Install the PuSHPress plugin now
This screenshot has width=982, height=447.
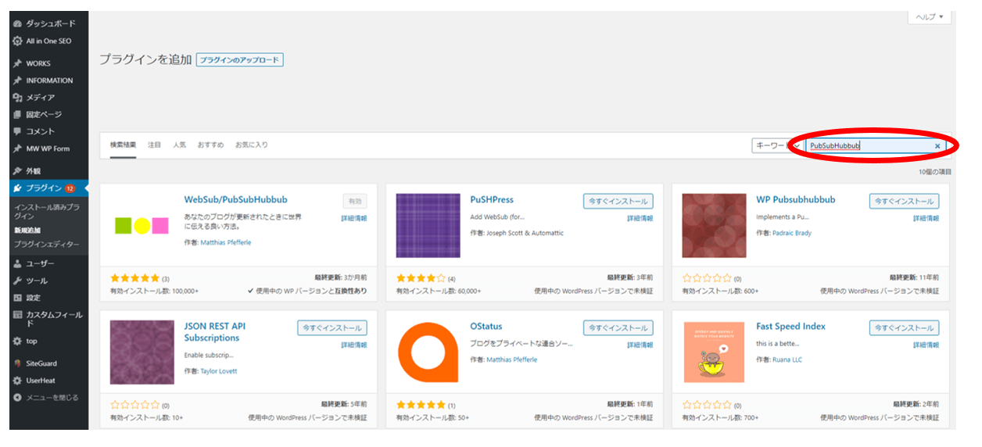[x=618, y=202]
